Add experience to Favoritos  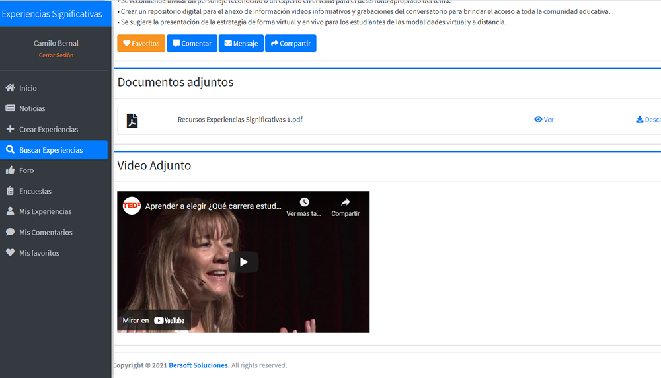click(x=141, y=44)
